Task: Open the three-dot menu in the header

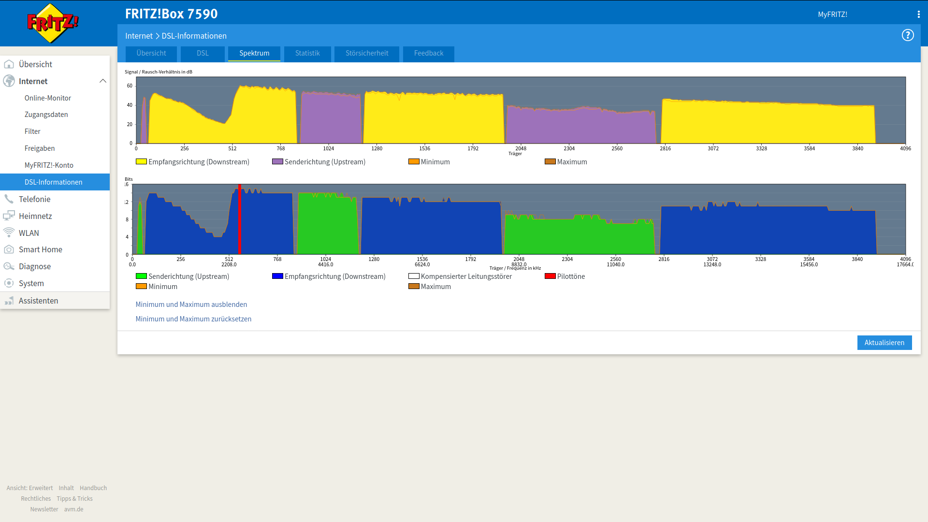Action: (x=918, y=14)
